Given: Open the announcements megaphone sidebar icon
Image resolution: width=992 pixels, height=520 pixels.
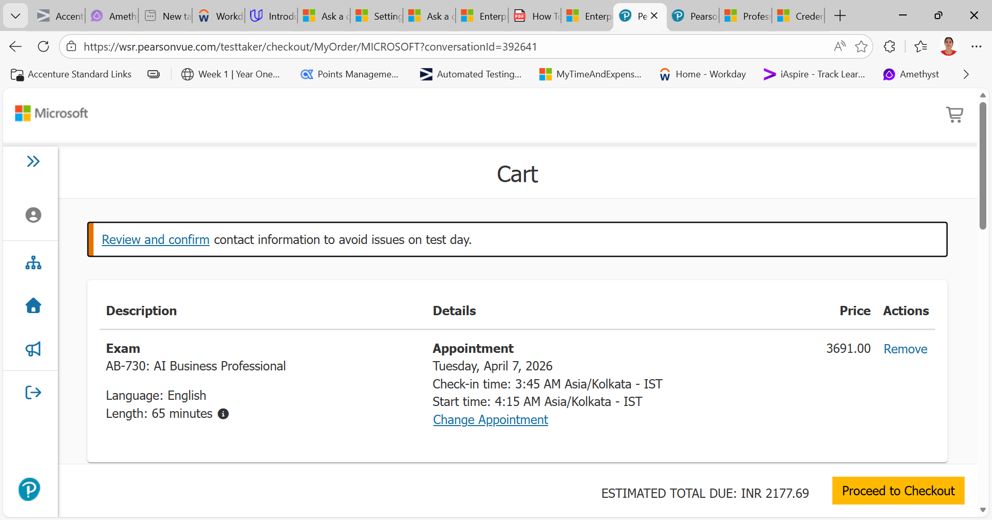Looking at the screenshot, I should click(x=34, y=349).
